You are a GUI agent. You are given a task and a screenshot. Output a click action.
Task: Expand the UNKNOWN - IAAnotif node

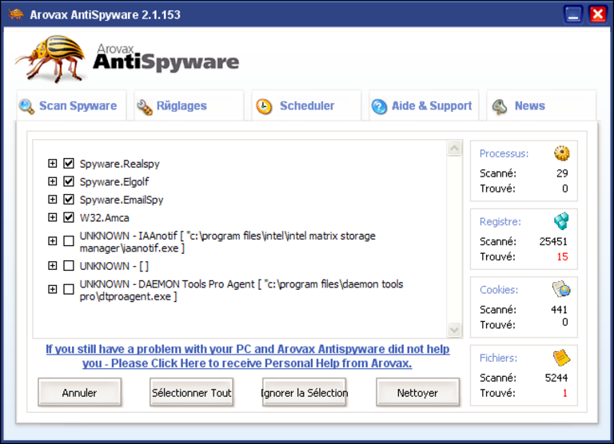(53, 241)
